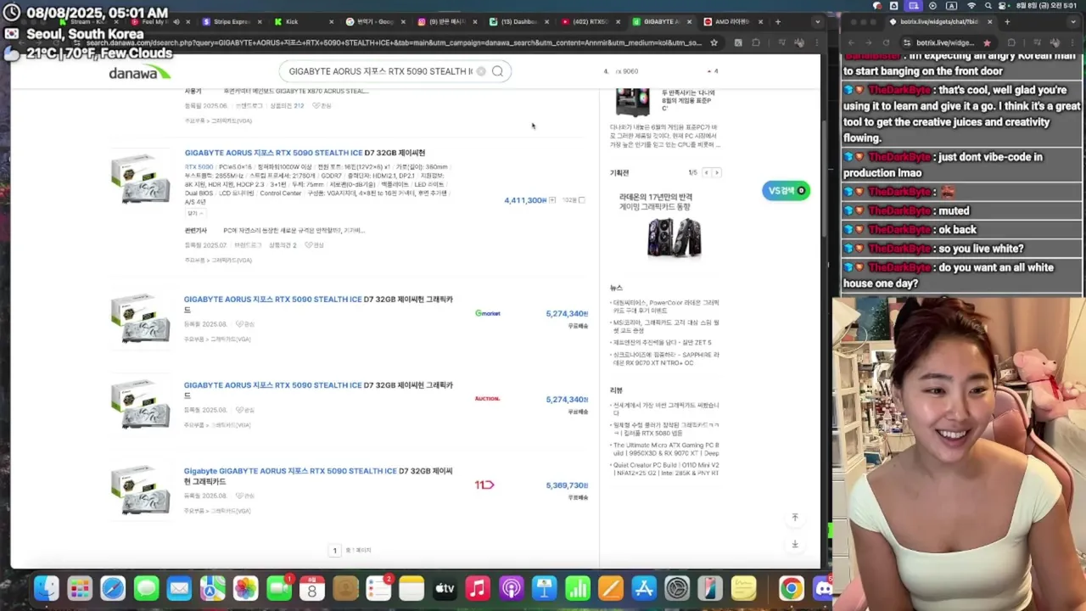
Task: Open Maps from the Dock
Action: coord(212,588)
